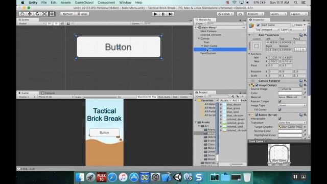Image resolution: width=327 pixels, height=184 pixels.
Task: Open the Layout dropdown
Action: 298,14
